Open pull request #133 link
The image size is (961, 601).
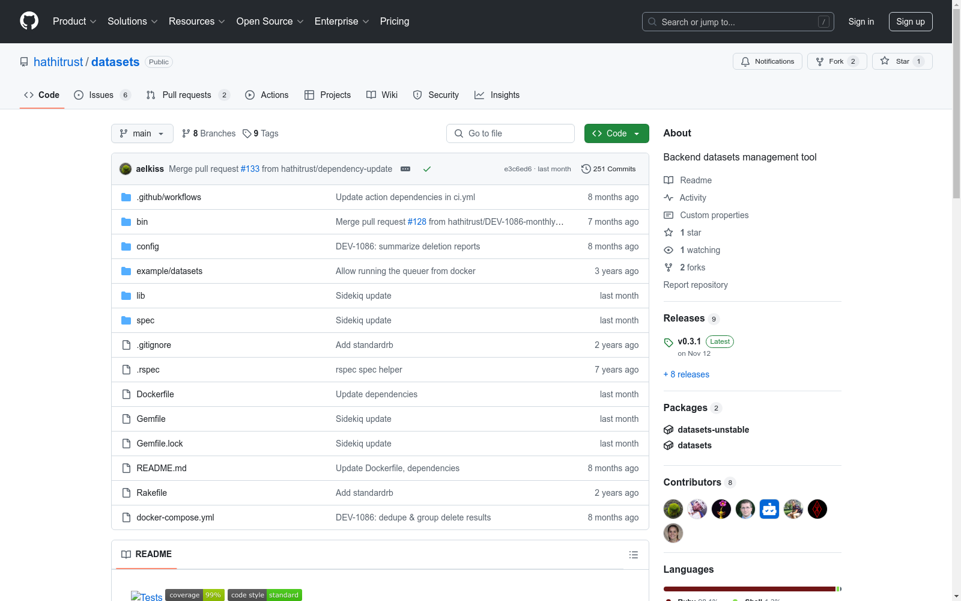coord(250,169)
